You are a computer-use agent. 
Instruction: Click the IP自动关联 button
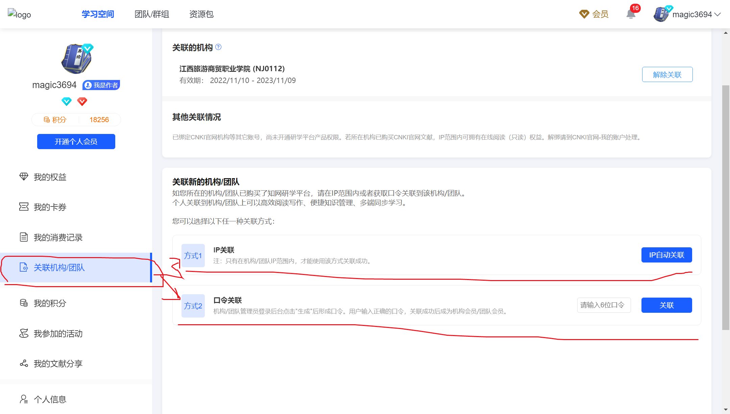coord(666,255)
